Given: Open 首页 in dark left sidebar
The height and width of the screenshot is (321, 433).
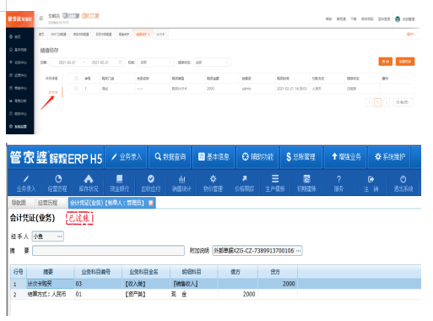Looking at the screenshot, I should click(x=15, y=36).
